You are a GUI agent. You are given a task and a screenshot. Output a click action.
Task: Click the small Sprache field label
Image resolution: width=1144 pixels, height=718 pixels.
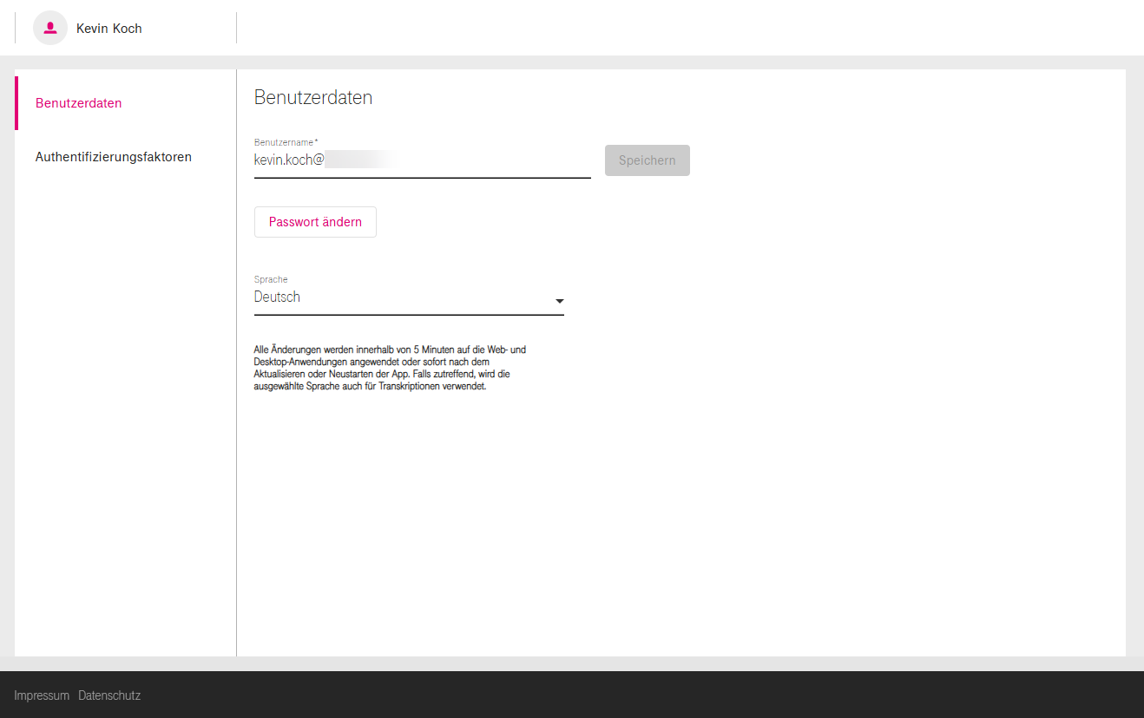271,279
